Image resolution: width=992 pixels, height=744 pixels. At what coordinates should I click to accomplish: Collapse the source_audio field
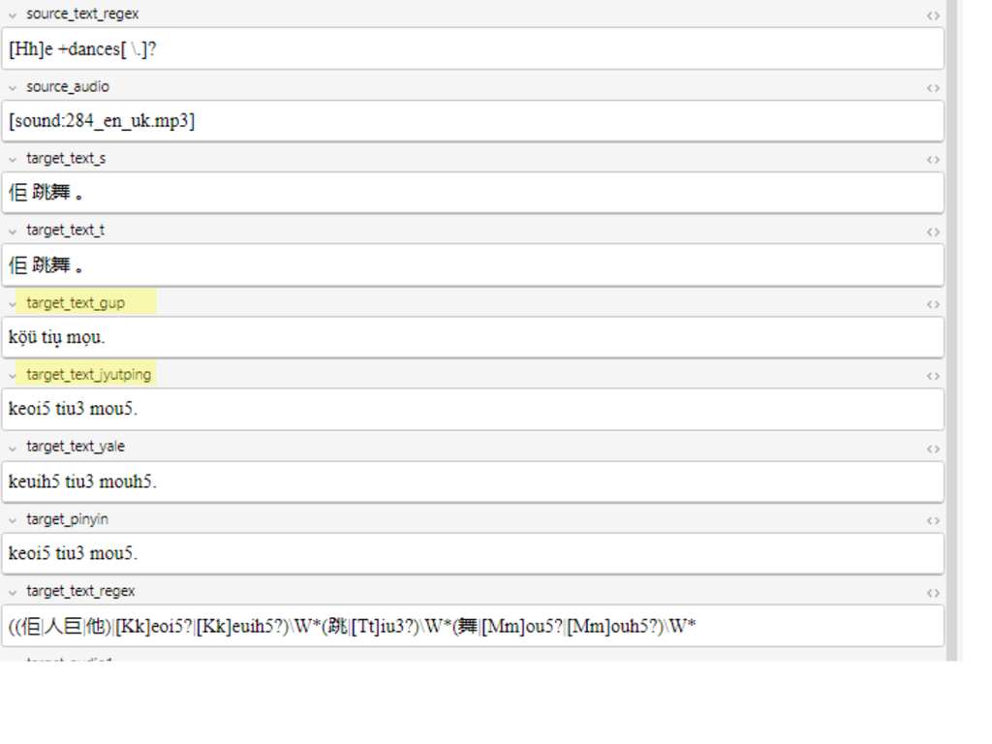click(x=12, y=88)
